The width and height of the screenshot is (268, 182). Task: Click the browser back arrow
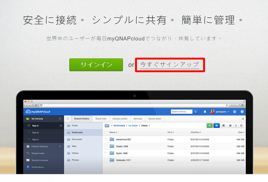coord(26,105)
